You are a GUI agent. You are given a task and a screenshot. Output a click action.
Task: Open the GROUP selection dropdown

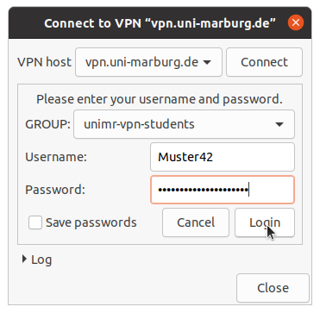184,124
